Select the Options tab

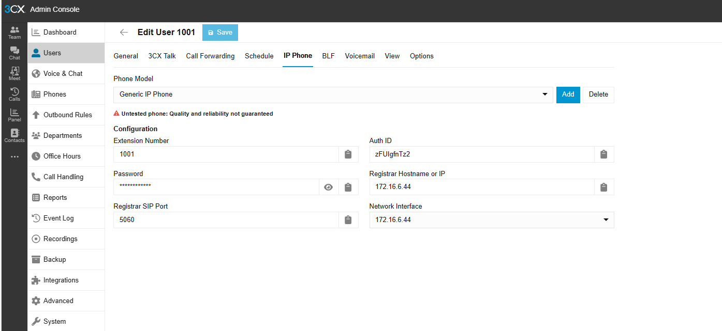click(x=422, y=56)
